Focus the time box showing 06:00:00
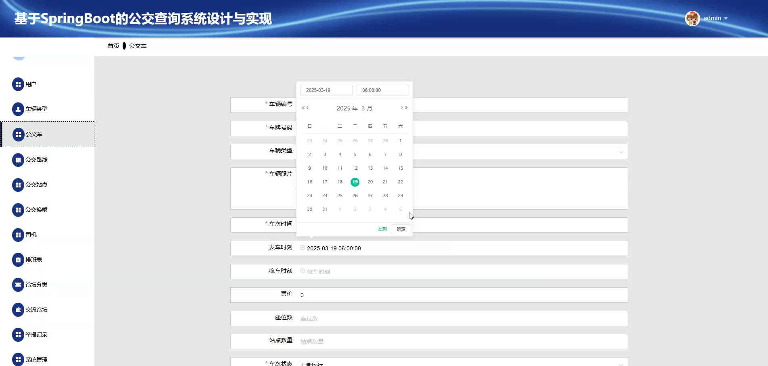This screenshot has height=366, width=768. (383, 90)
